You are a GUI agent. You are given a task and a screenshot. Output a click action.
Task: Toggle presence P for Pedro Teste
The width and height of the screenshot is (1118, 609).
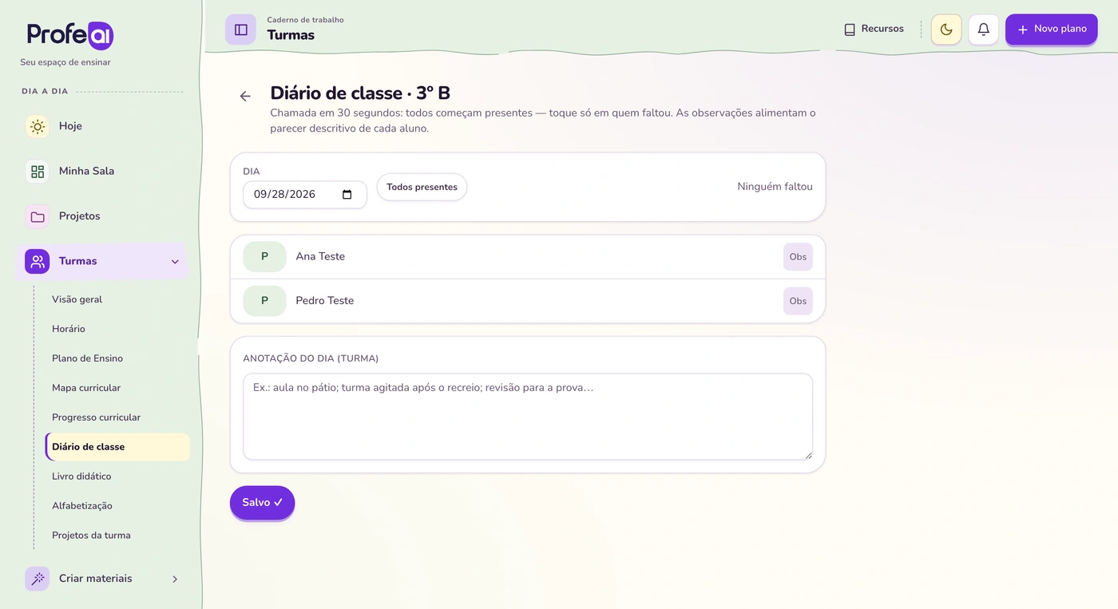(264, 301)
